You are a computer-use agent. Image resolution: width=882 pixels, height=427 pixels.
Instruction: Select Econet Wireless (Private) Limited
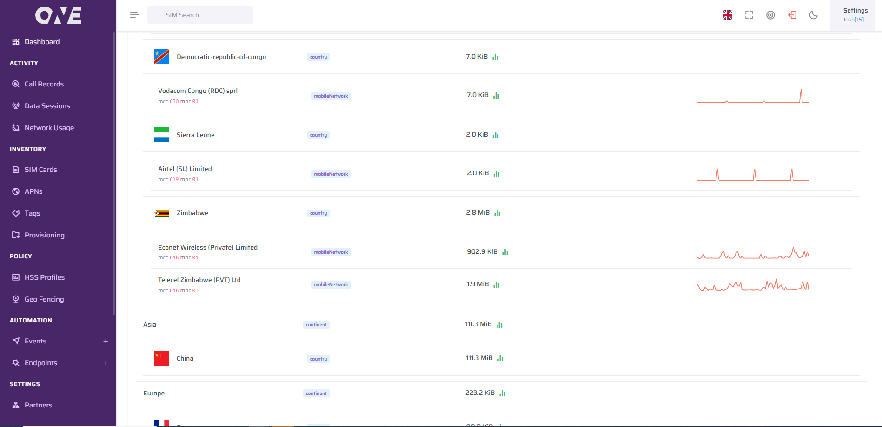(208, 247)
